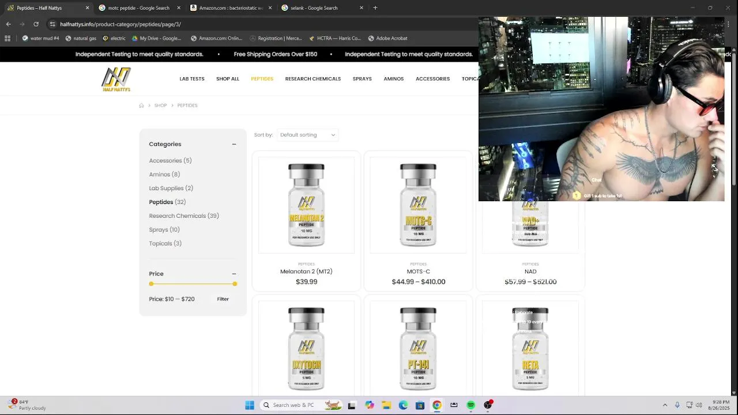Click the Half Nattys logo
The height and width of the screenshot is (415, 738).
click(x=116, y=80)
